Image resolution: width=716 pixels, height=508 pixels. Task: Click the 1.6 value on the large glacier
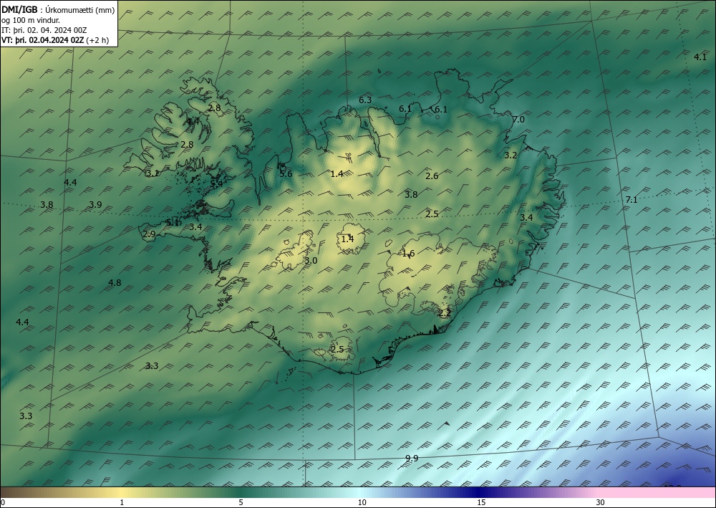tap(408, 254)
